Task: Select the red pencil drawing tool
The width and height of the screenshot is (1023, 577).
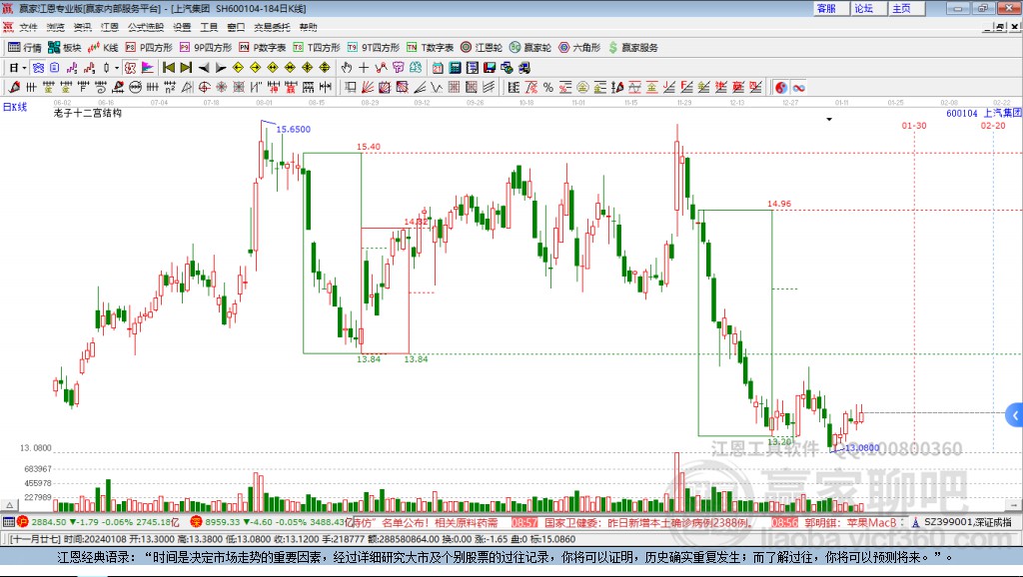Action: click(x=14, y=88)
